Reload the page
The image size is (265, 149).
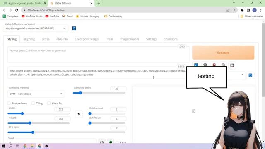17,10
